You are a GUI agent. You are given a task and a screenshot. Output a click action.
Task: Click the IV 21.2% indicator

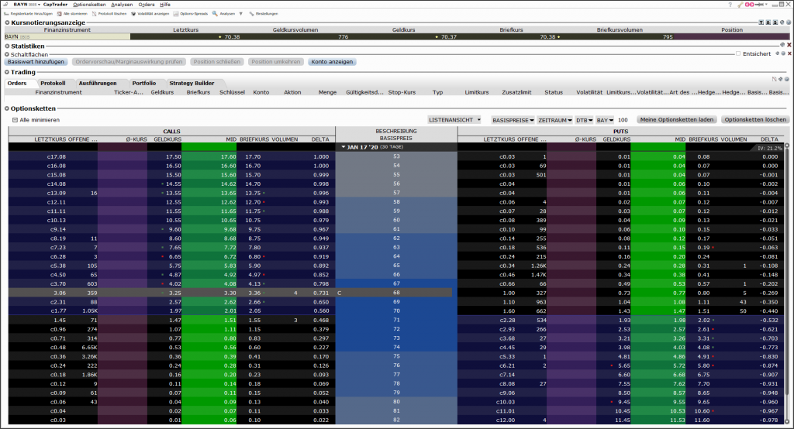point(770,148)
